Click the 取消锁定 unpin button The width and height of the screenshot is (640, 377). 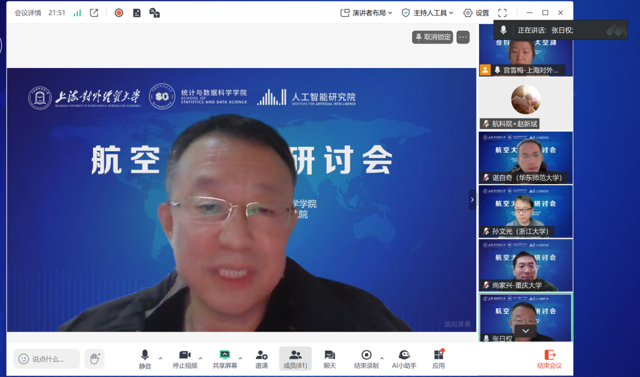pos(432,37)
